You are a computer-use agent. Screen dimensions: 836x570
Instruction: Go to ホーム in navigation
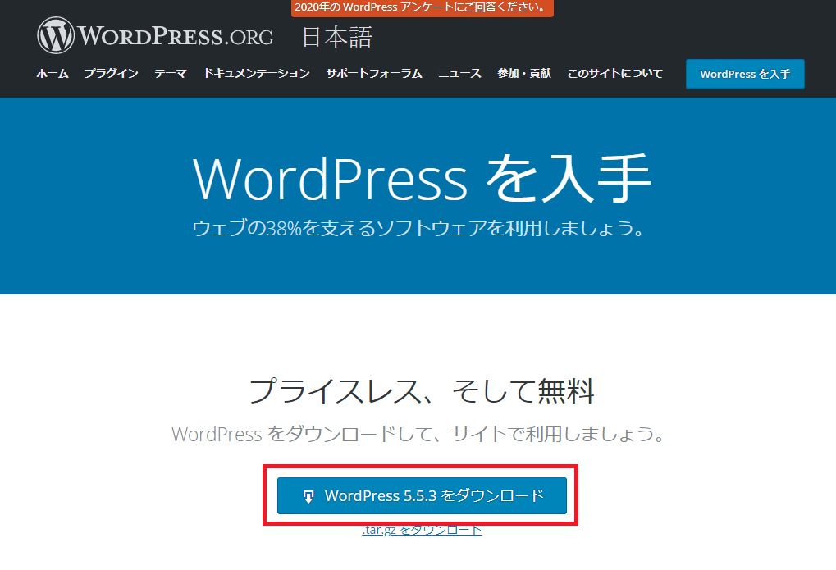(x=53, y=74)
